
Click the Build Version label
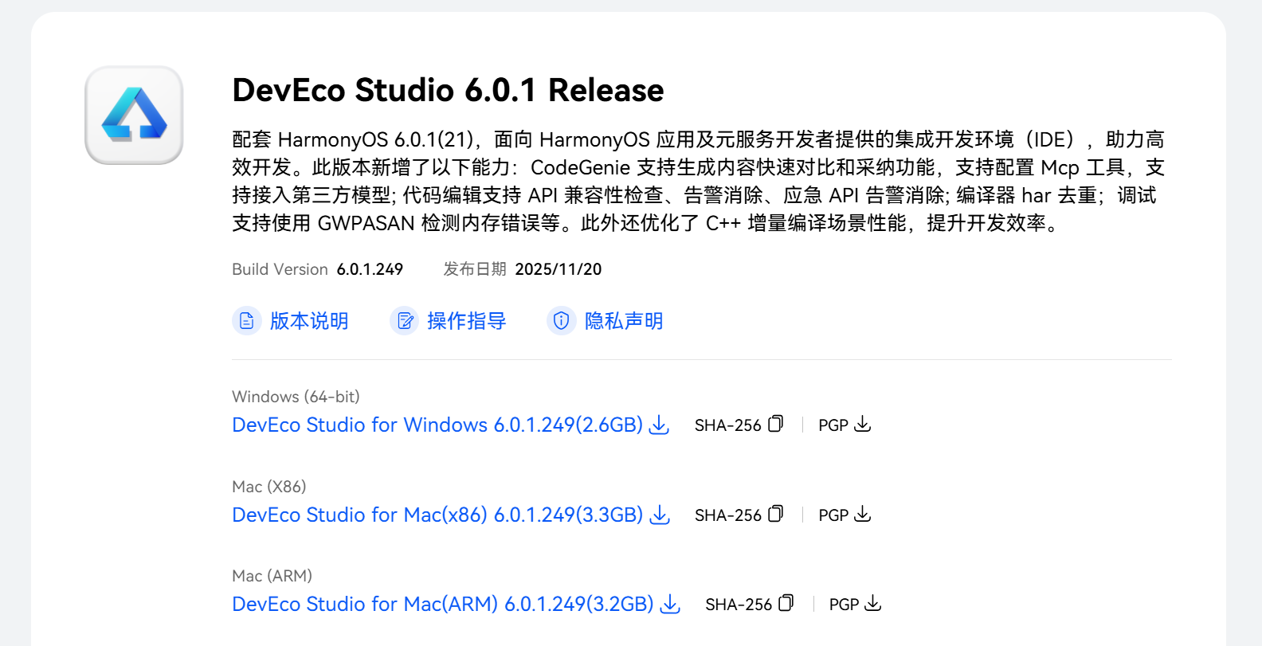click(x=280, y=269)
